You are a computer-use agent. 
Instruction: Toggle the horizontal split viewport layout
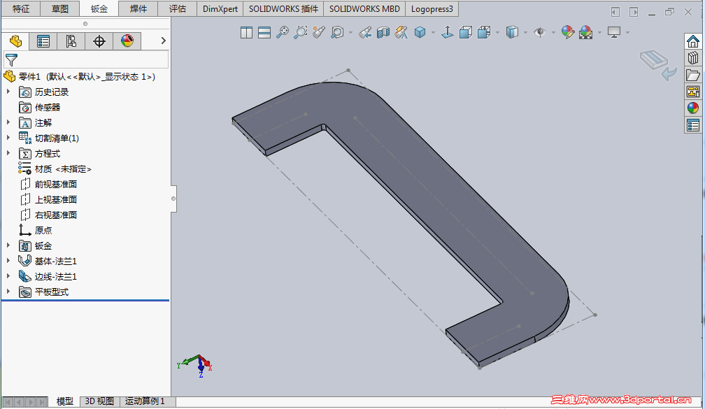tap(264, 32)
